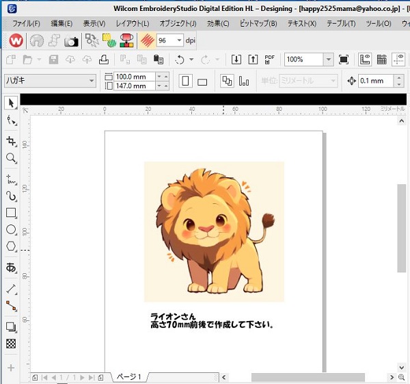The image size is (410, 384).
Task: Click the color matching monitor icon
Action: (x=126, y=40)
